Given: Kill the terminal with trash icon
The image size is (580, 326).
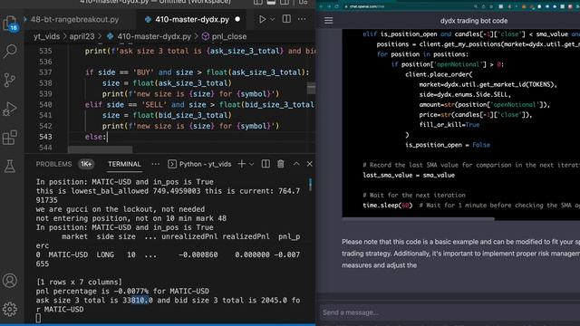Looking at the screenshot, I should pos(281,164).
